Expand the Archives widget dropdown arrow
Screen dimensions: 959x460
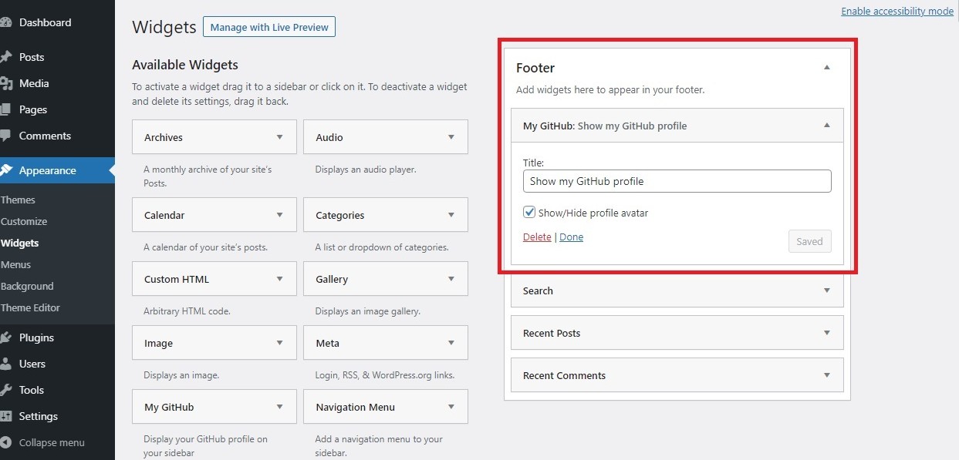tap(279, 137)
